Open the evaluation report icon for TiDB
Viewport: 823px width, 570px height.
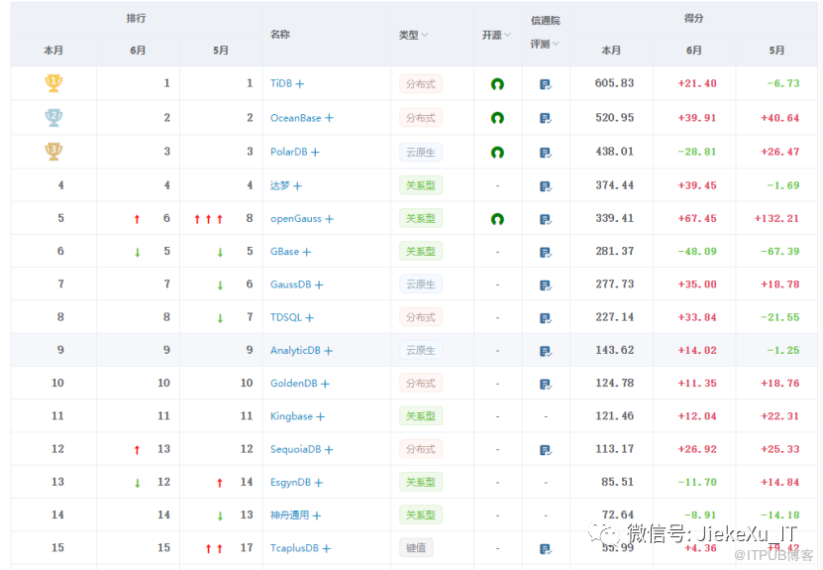(546, 84)
